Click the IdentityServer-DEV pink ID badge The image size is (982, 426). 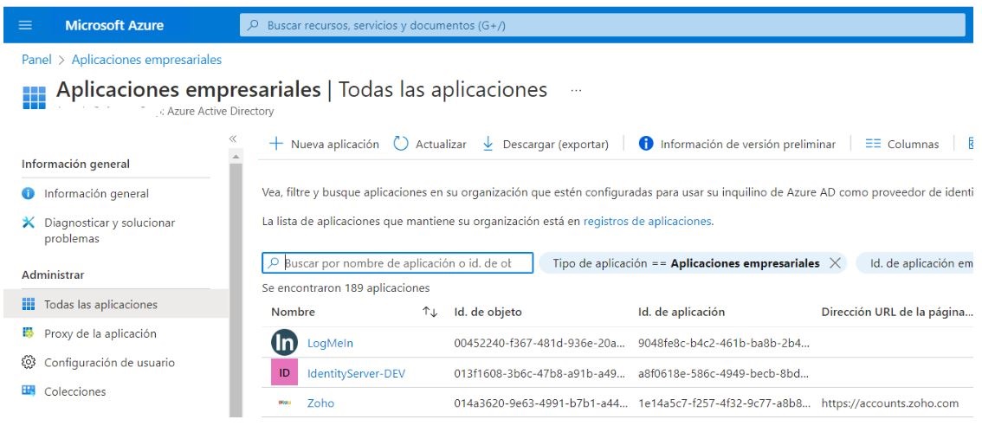point(284,372)
